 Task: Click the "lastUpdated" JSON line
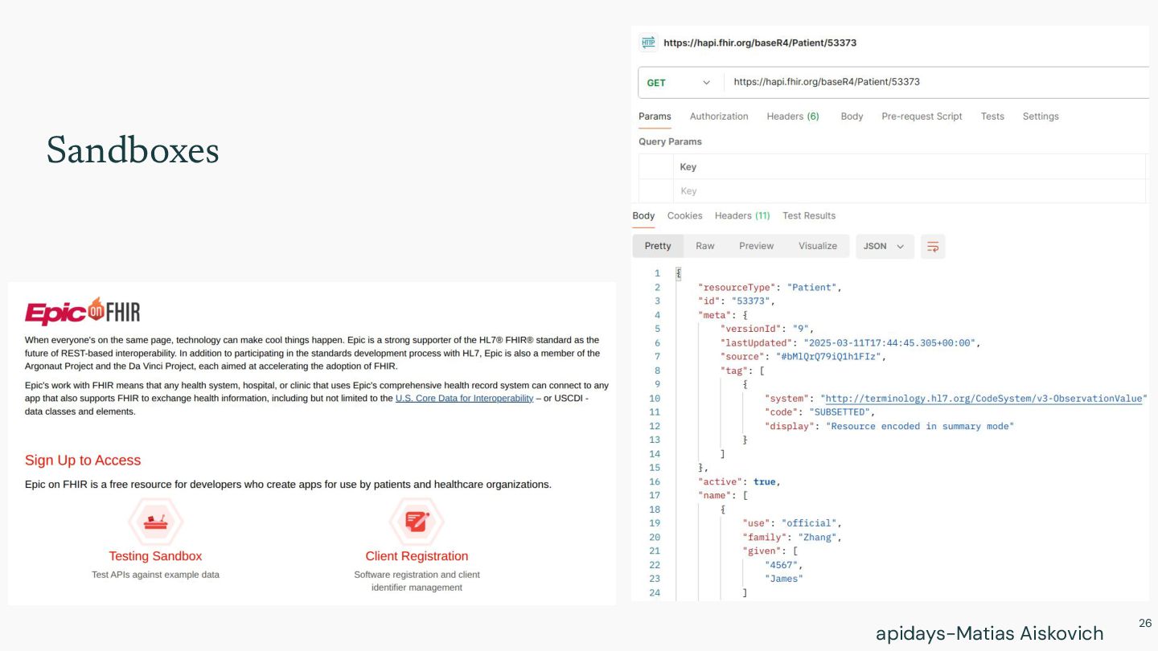(x=851, y=343)
